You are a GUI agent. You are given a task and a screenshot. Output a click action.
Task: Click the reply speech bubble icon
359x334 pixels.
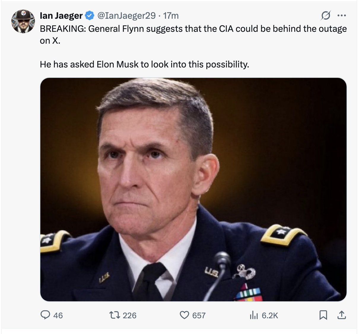pyautogui.click(x=45, y=315)
